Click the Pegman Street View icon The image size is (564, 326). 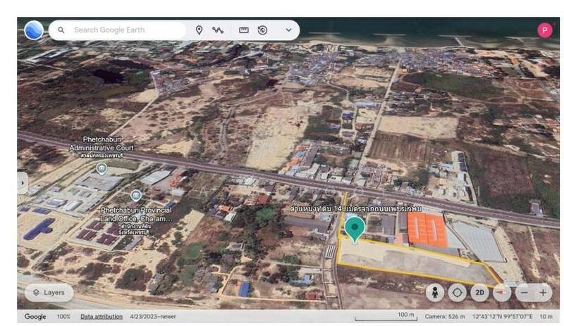(x=434, y=292)
